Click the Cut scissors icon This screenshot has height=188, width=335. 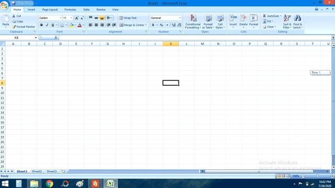(x=14, y=16)
